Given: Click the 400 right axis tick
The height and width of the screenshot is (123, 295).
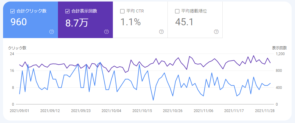Looking at the screenshot, I should 279,88.
